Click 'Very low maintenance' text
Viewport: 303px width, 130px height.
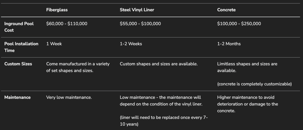[69, 97]
